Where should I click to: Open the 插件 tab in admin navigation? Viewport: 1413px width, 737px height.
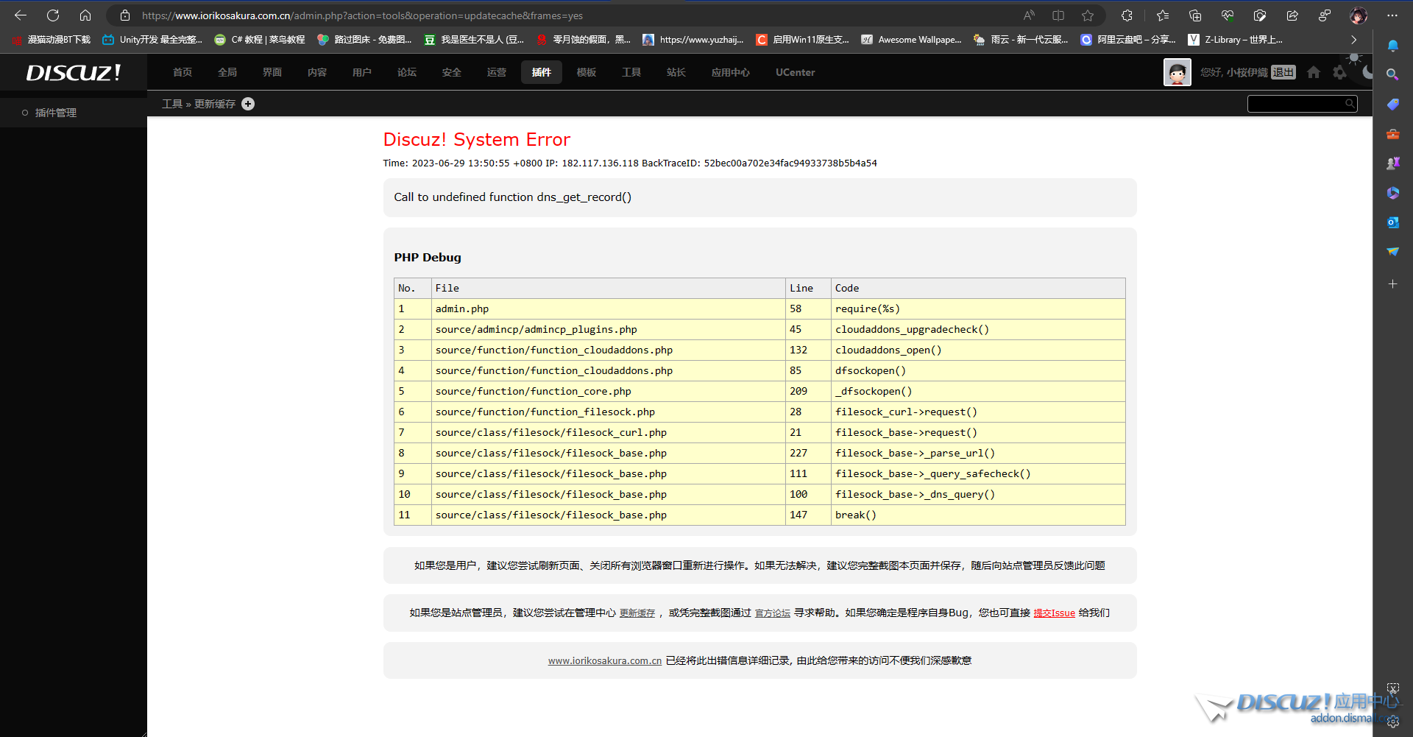[541, 72]
